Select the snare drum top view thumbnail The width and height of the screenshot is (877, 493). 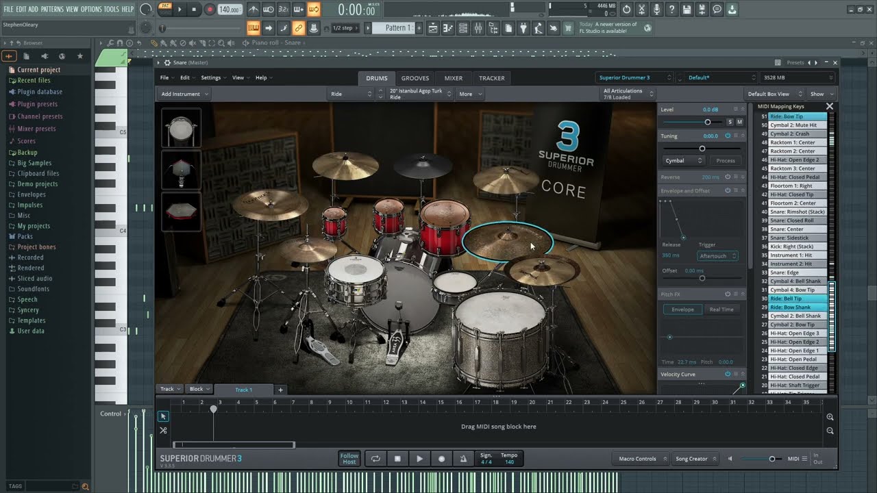click(x=182, y=127)
